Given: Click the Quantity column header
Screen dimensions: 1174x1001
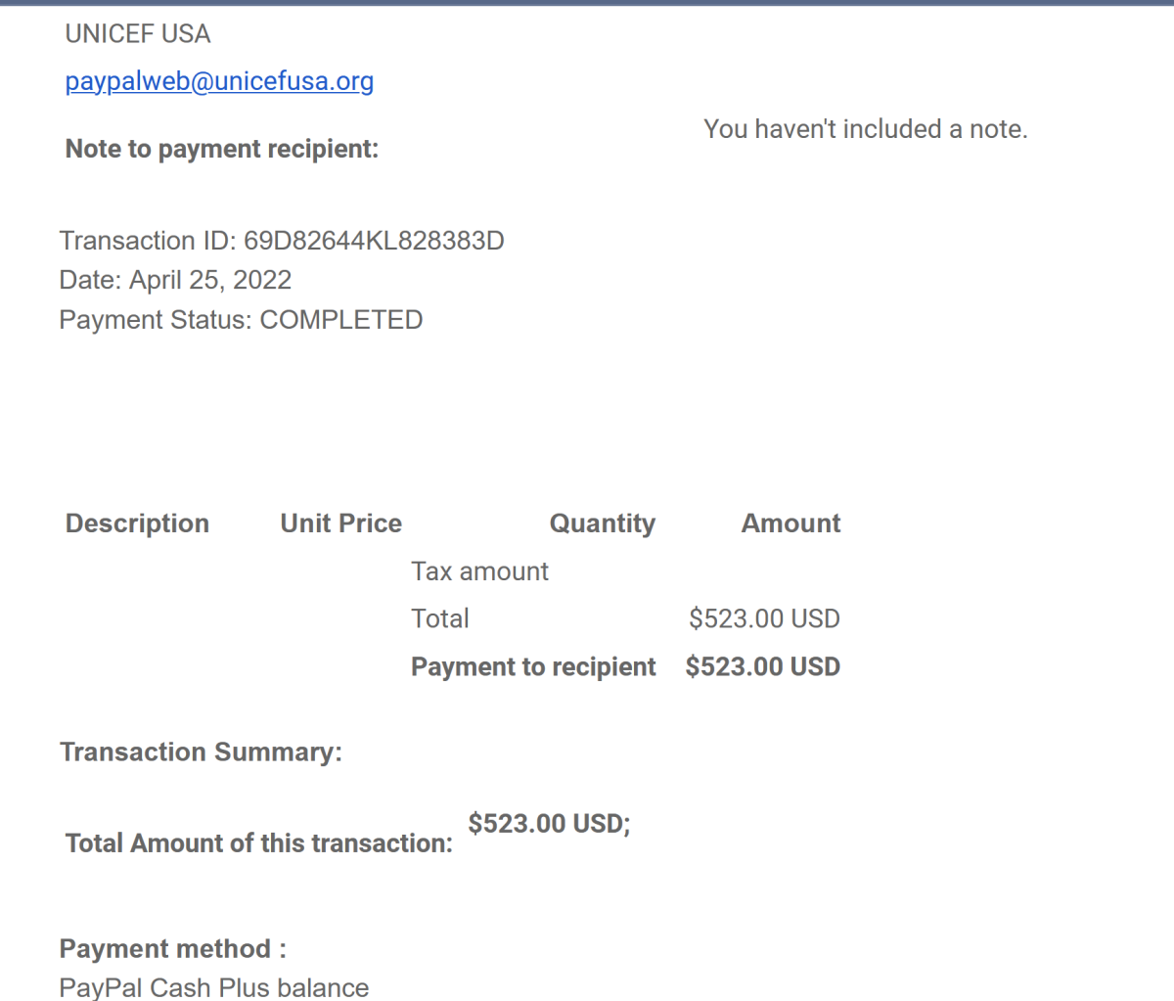Looking at the screenshot, I should tap(603, 523).
